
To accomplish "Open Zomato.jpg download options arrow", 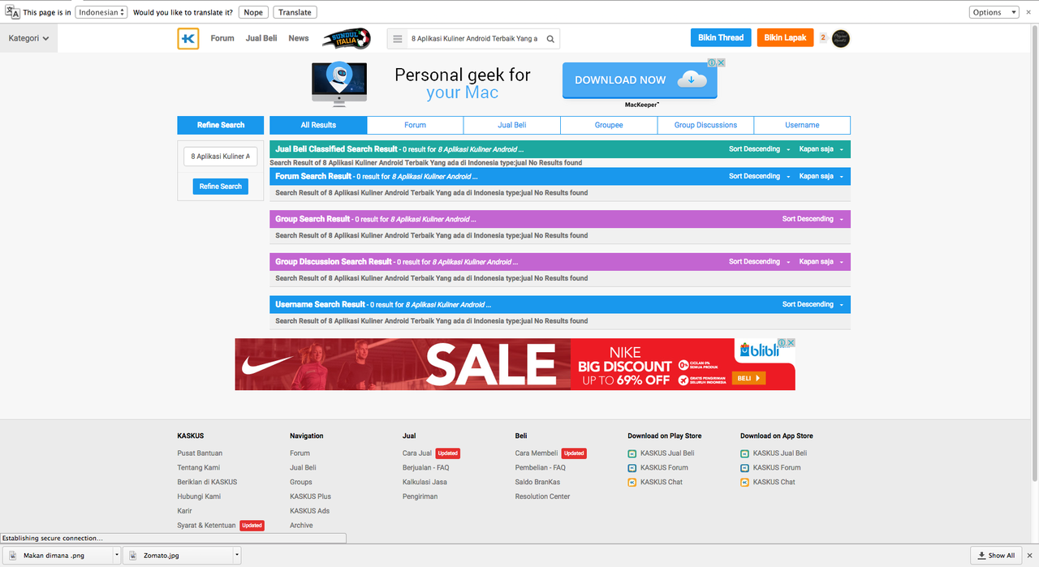I will [x=237, y=556].
